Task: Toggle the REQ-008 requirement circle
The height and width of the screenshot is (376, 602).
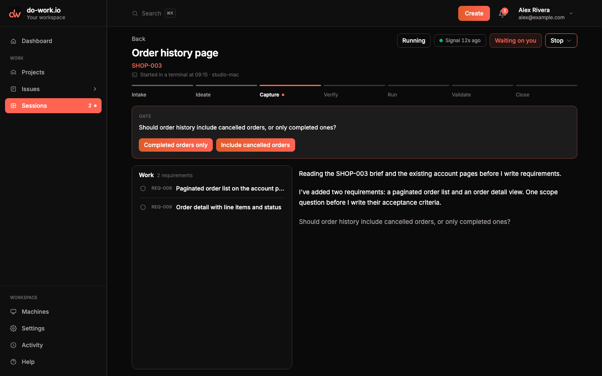Action: pos(143,188)
